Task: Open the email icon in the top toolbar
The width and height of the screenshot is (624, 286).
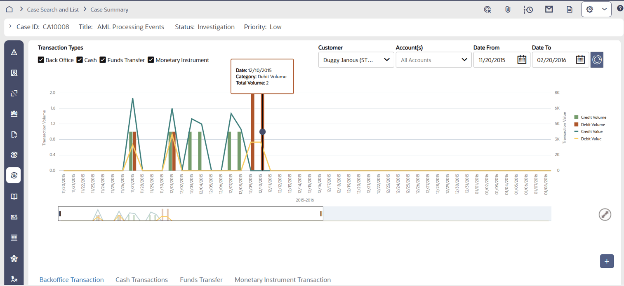Action: click(549, 9)
